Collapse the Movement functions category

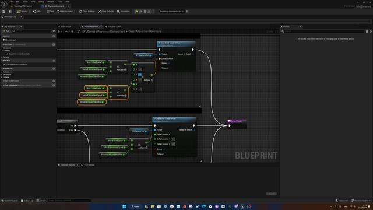click(x=2, y=48)
